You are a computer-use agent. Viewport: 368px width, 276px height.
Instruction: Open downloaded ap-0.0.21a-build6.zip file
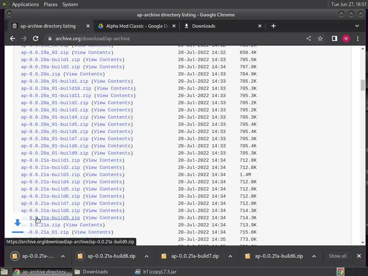click(x=279, y=256)
